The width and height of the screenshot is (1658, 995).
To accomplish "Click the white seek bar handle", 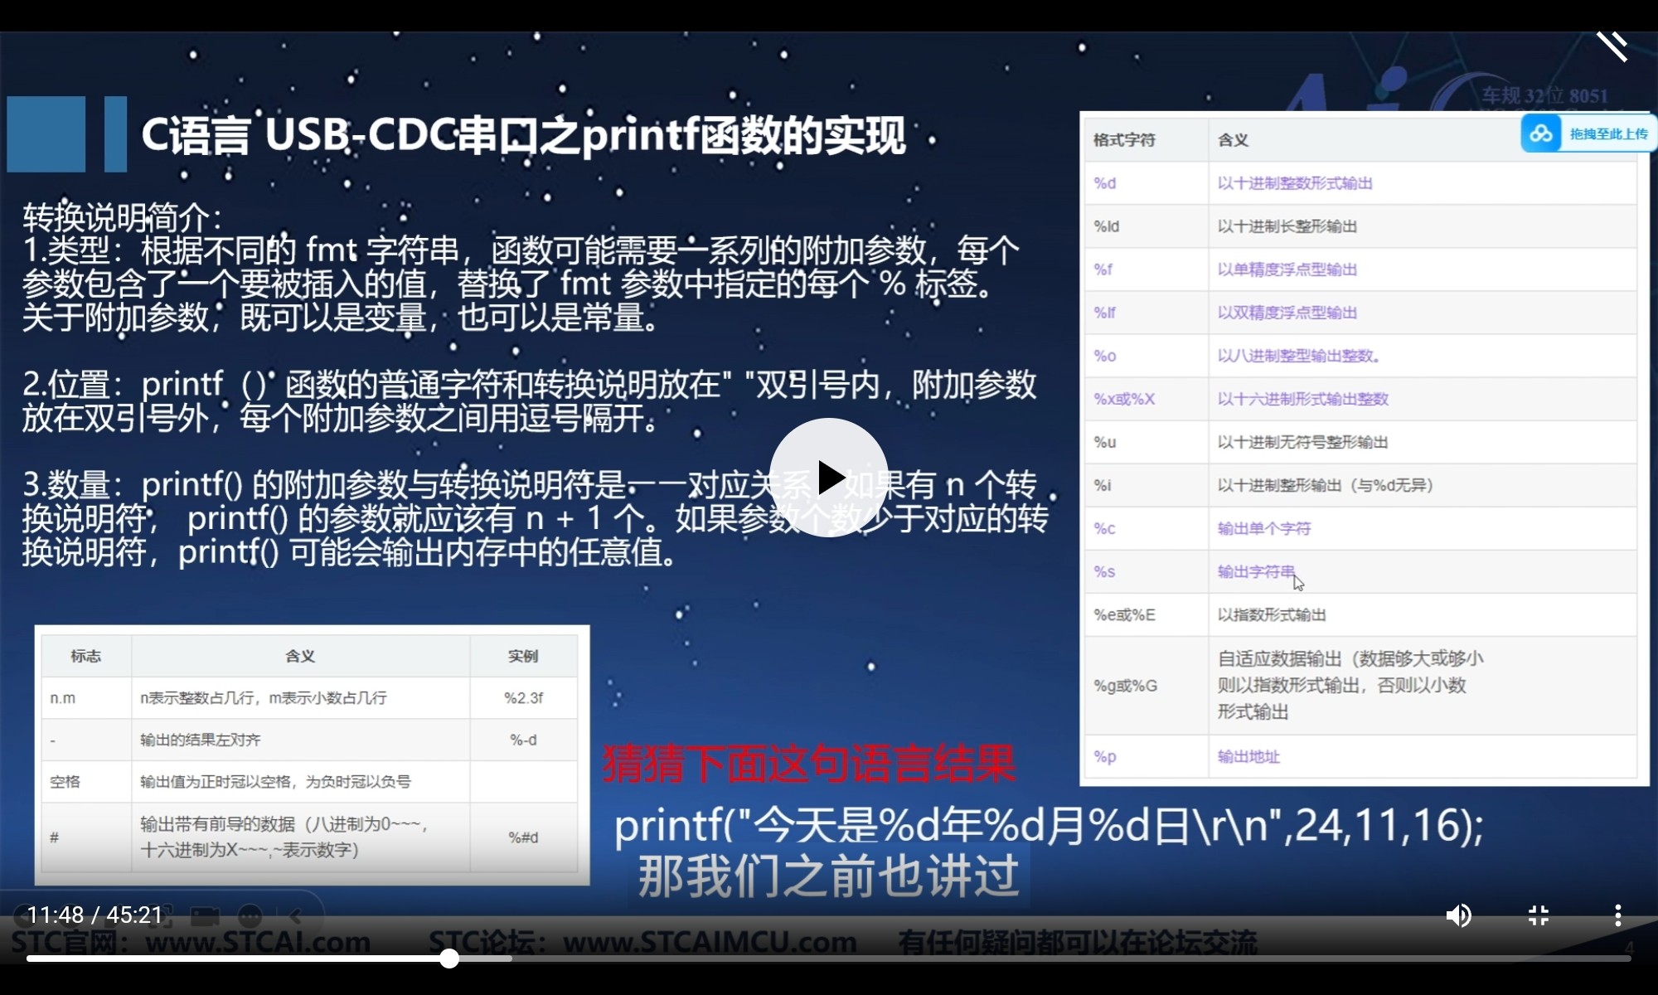I will pos(449,959).
